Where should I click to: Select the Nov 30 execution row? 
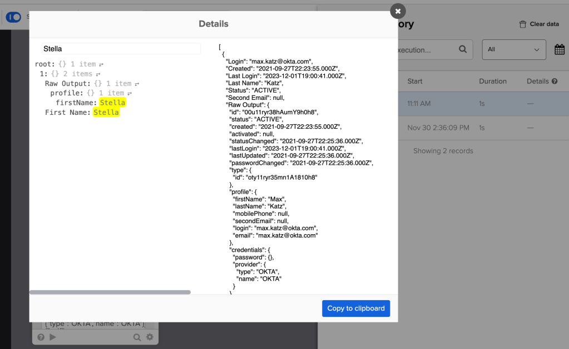point(445,127)
